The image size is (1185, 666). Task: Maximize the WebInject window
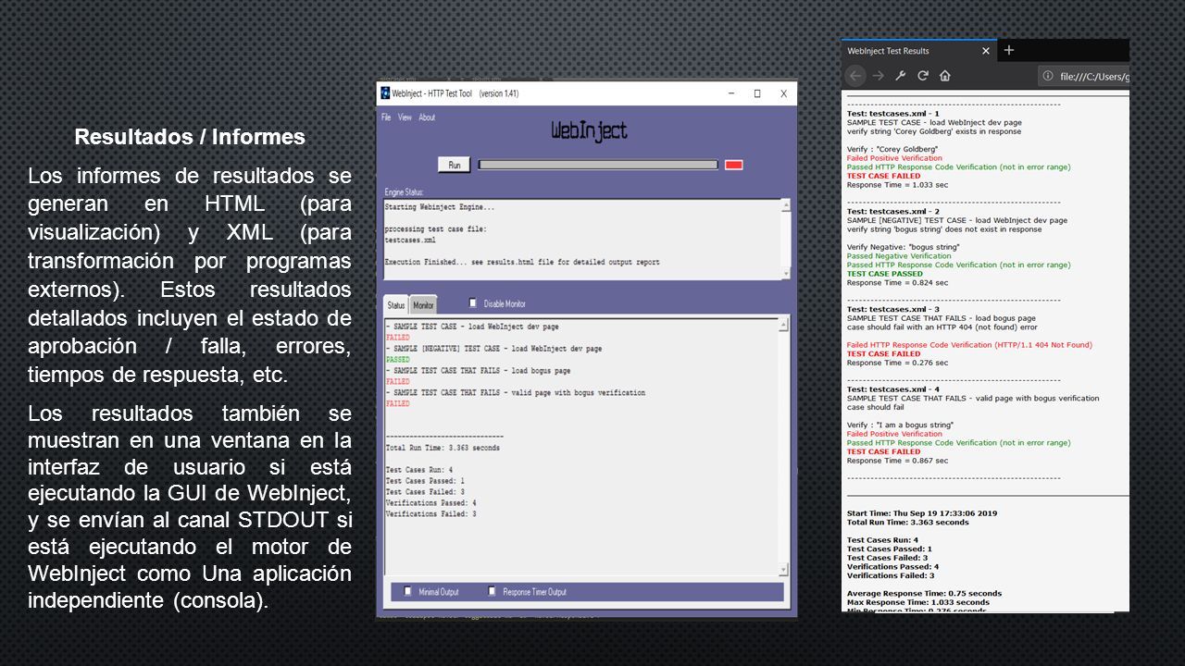pyautogui.click(x=757, y=93)
